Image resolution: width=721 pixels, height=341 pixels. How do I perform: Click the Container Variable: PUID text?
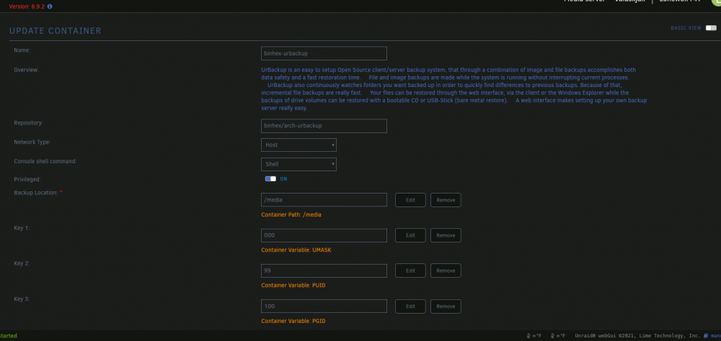[293, 286]
